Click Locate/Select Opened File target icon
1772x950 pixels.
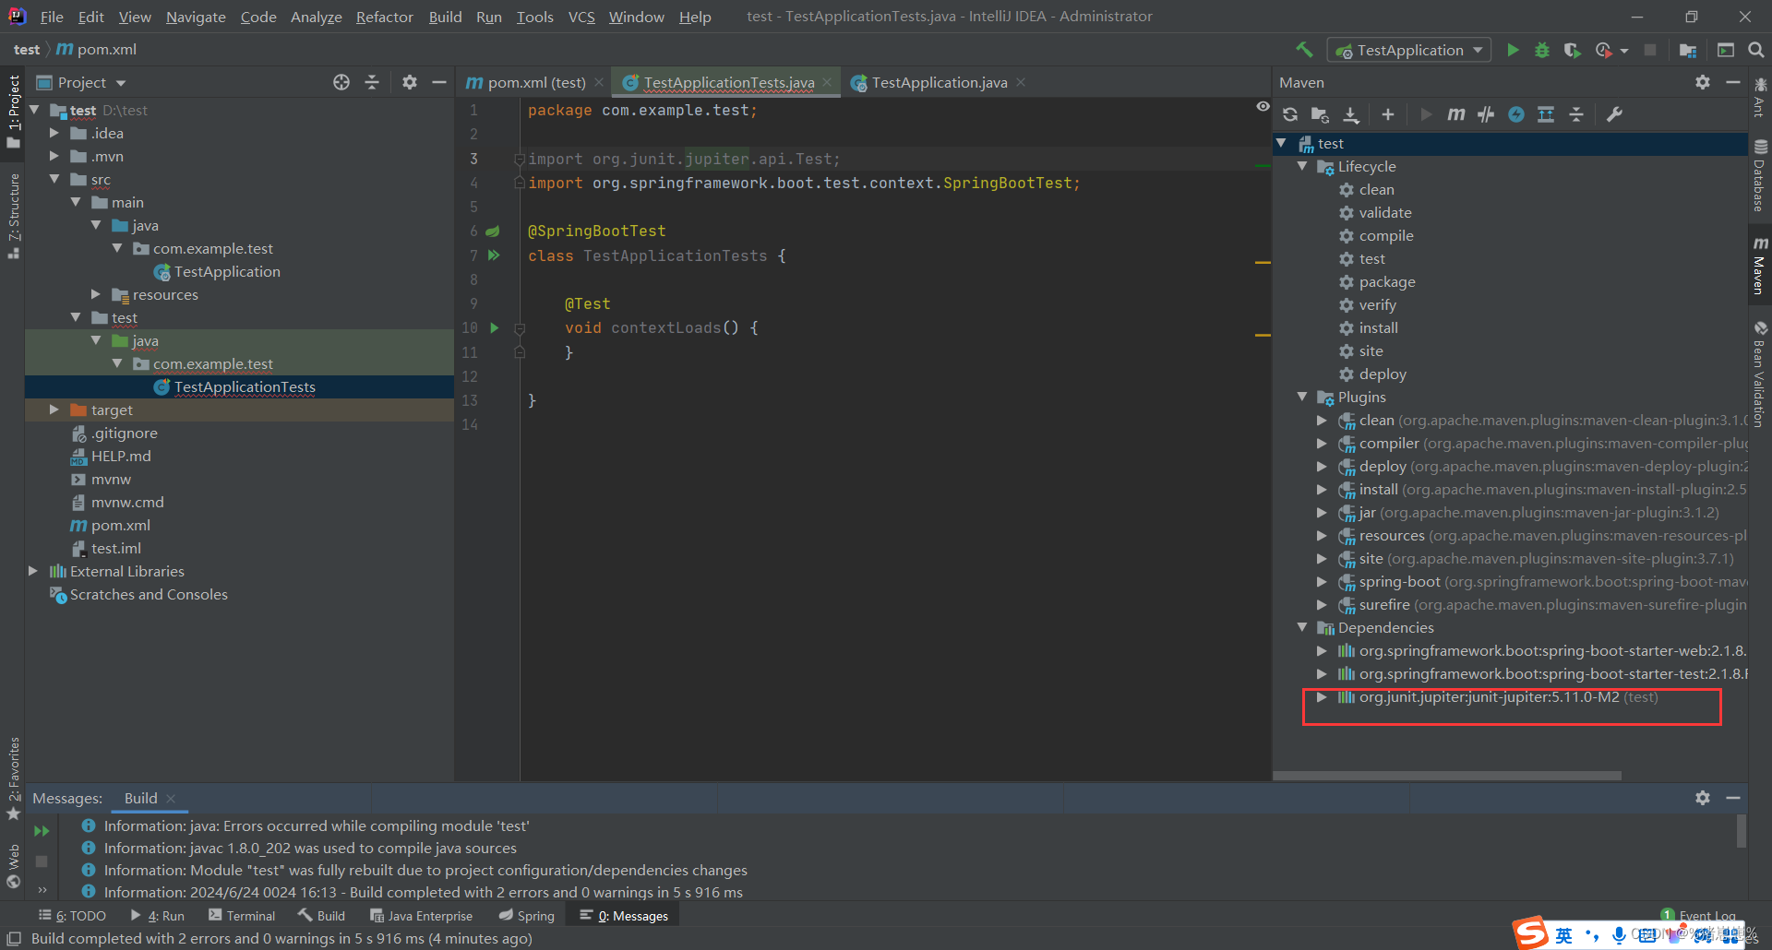341,82
